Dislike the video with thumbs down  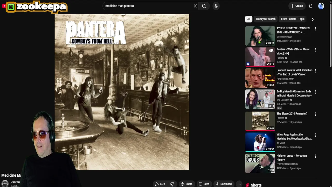(x=172, y=184)
